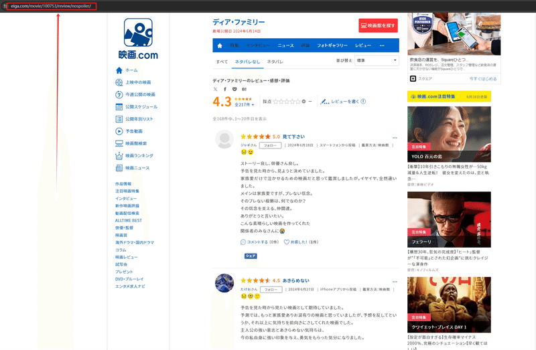Open ディア・ファミリー movie title link

click(x=239, y=22)
